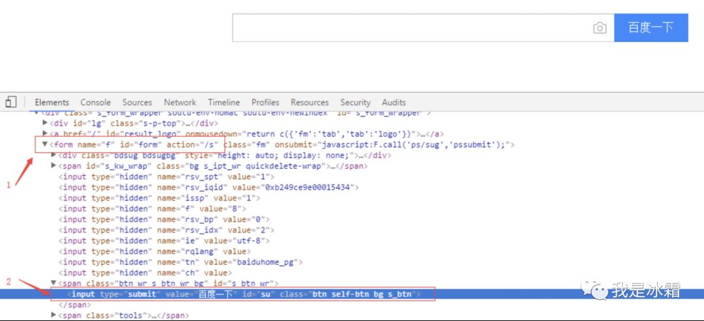704x321 pixels.
Task: Select the hidden input ie utf-8 row
Action: [x=164, y=241]
